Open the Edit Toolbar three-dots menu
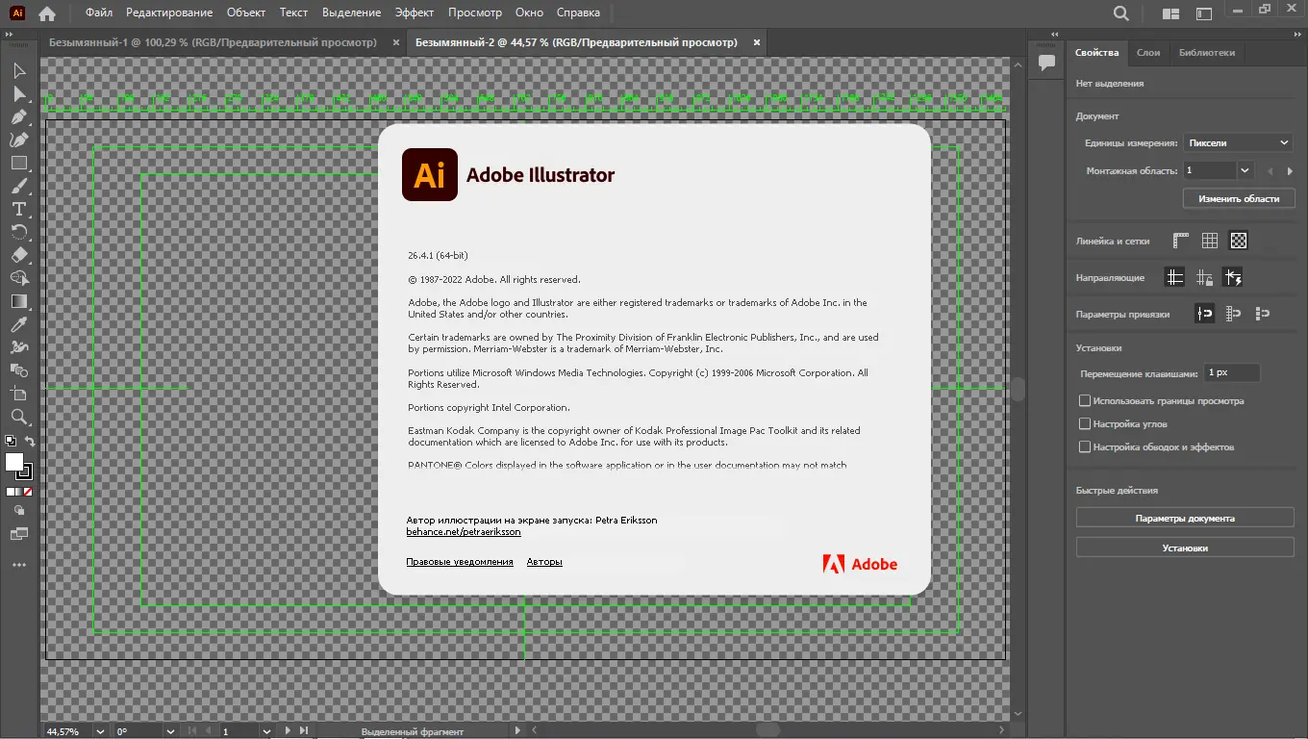Image resolution: width=1308 pixels, height=739 pixels. [x=19, y=565]
